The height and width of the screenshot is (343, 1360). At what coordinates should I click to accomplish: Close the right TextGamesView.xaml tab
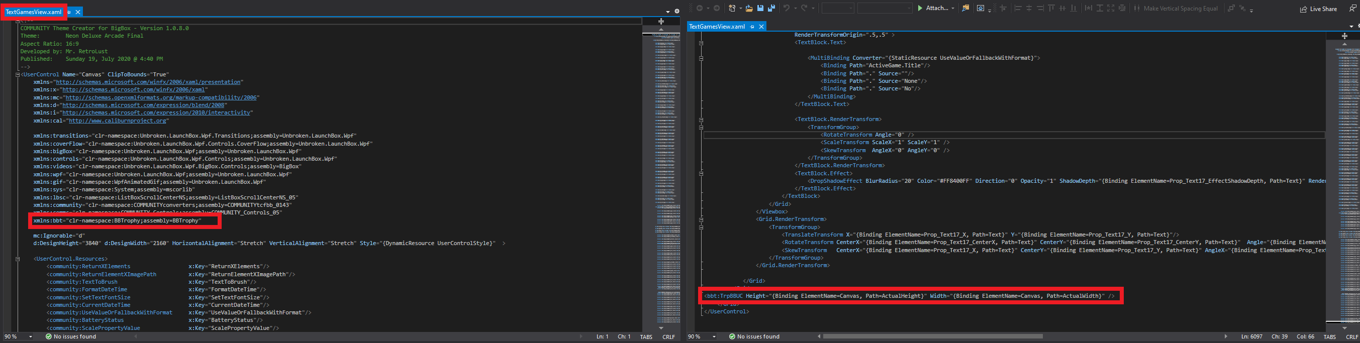pyautogui.click(x=761, y=27)
